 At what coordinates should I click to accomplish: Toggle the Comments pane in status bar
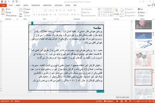(x=109, y=101)
